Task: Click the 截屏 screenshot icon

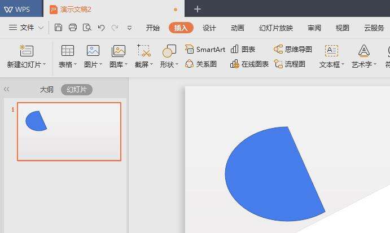Action: click(144, 50)
